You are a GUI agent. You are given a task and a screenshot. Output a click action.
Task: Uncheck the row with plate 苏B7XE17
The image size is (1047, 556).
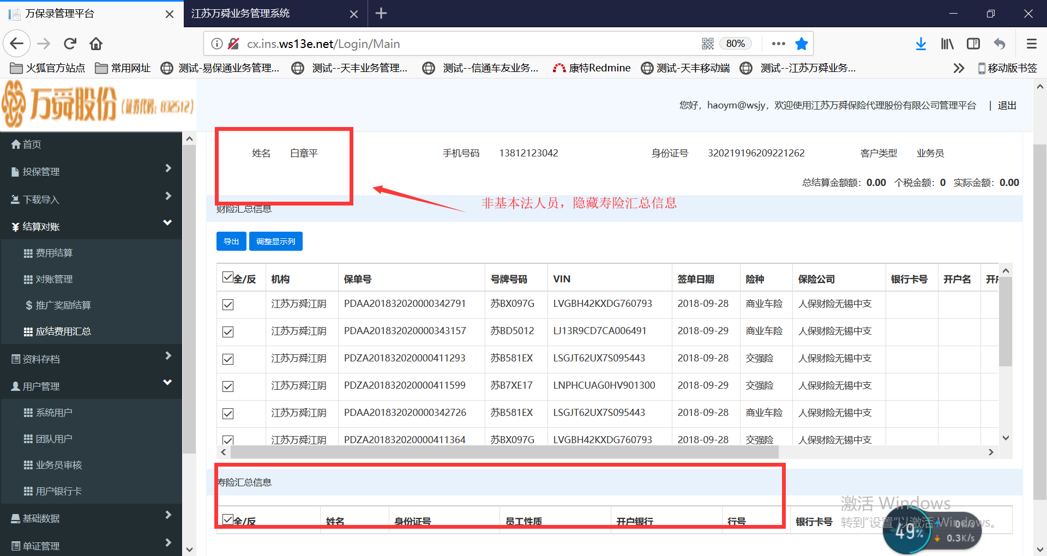click(228, 386)
